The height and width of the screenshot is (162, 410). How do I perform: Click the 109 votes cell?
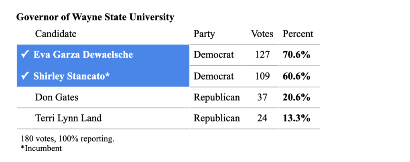pyautogui.click(x=262, y=76)
